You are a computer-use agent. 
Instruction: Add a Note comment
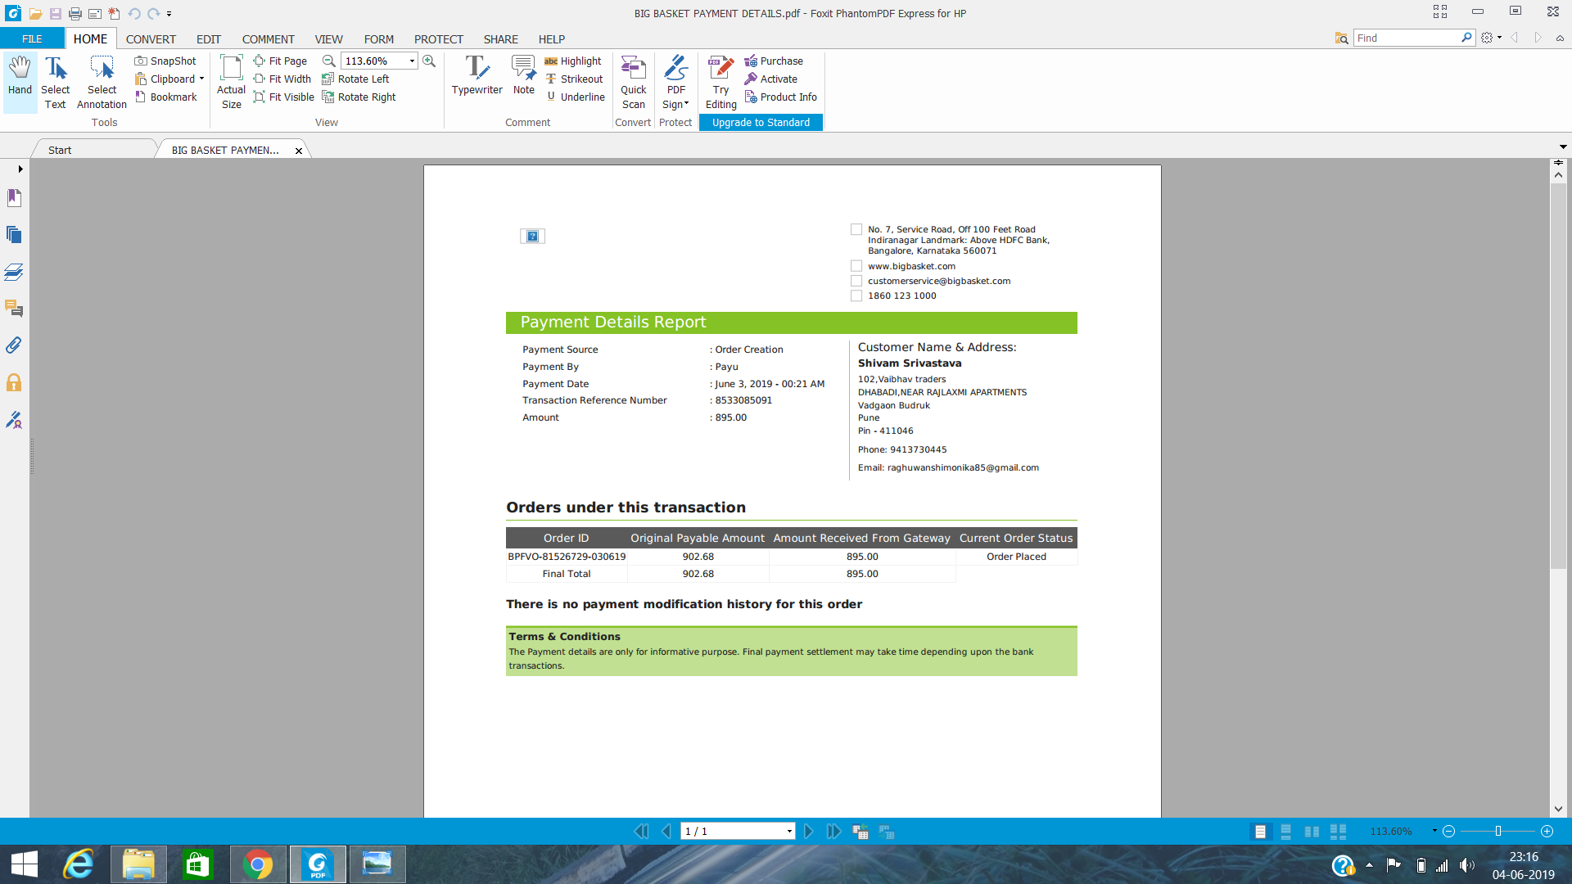click(x=523, y=75)
